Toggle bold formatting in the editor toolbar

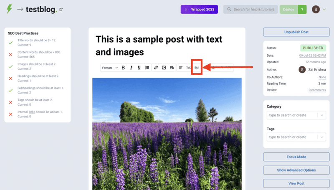pos(123,68)
